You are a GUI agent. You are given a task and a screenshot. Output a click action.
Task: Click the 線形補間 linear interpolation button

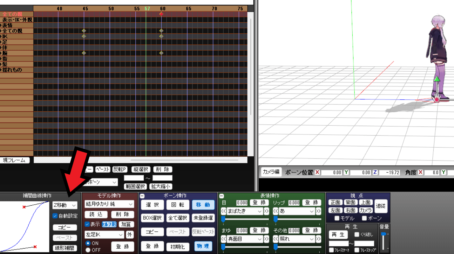point(65,248)
